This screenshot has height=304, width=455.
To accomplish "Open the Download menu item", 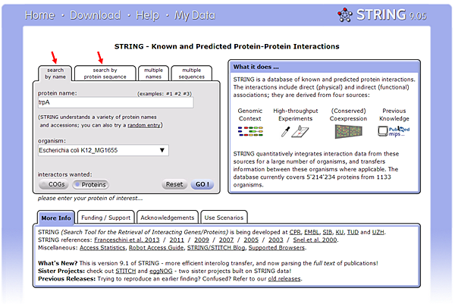I will pyautogui.click(x=96, y=15).
